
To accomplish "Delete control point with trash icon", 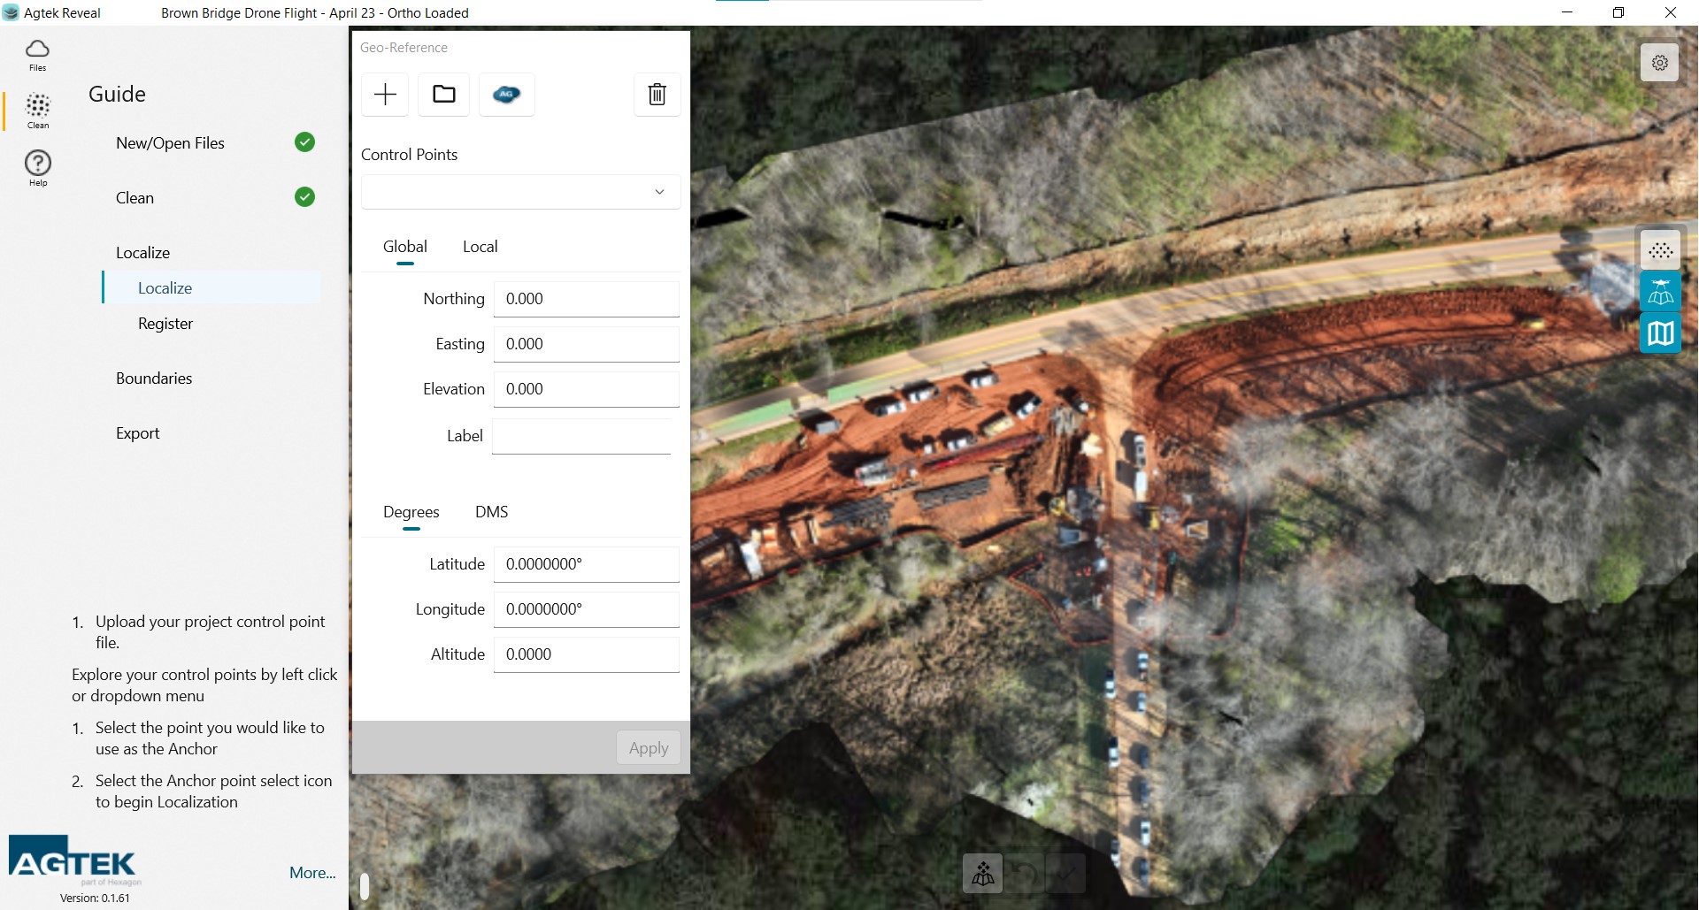I will point(657,95).
